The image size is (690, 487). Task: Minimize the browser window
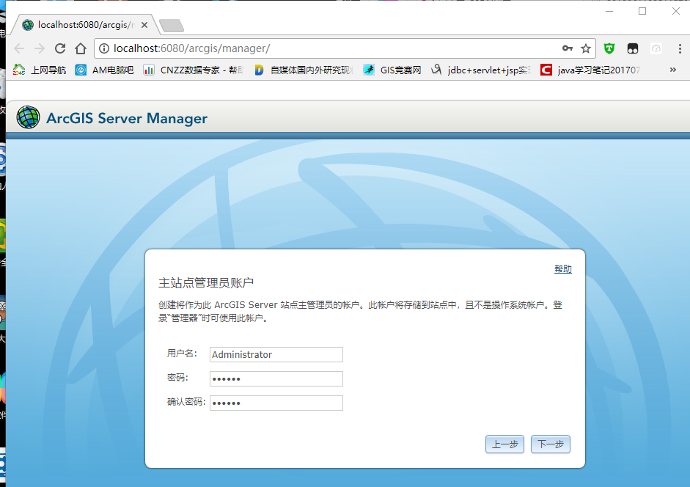[x=609, y=11]
